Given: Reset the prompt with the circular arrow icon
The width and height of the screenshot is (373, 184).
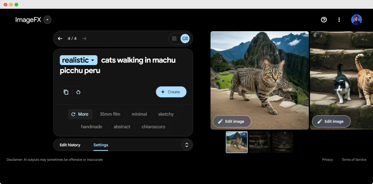Looking at the screenshot, I should 78,92.
